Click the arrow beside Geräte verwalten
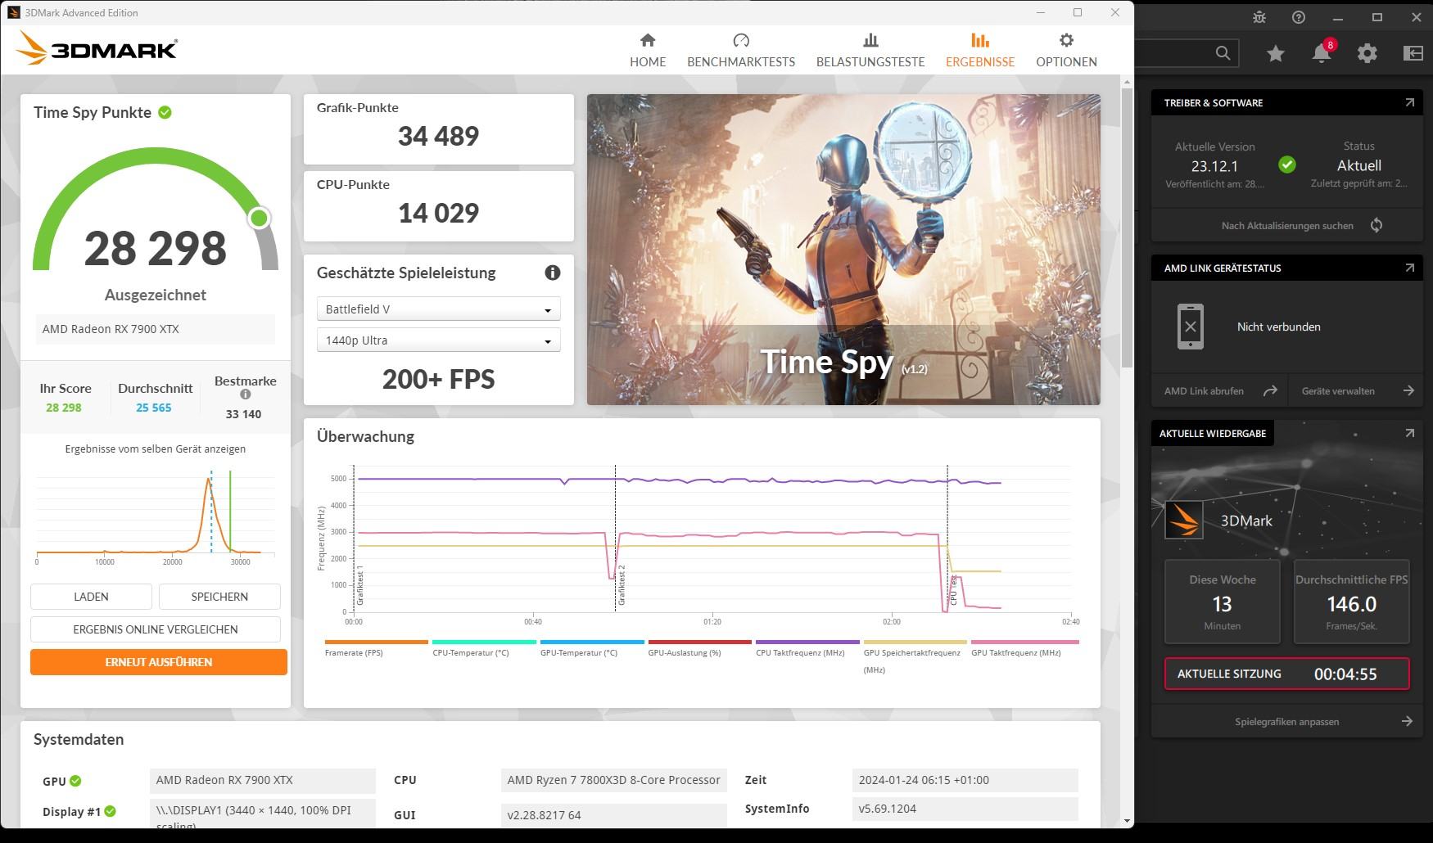 coord(1408,391)
